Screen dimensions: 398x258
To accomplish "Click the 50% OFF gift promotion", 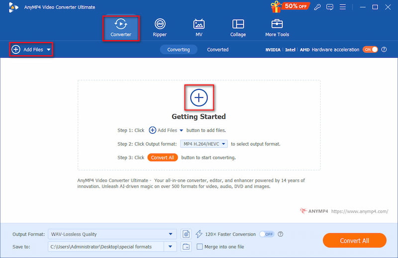I will 290,6.
